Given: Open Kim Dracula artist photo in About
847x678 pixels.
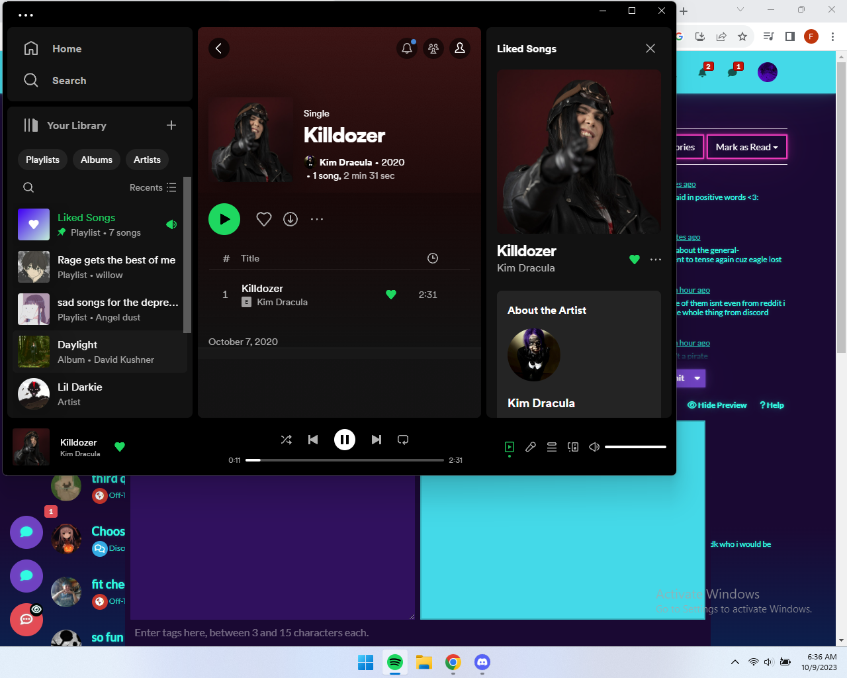Looking at the screenshot, I should [534, 355].
